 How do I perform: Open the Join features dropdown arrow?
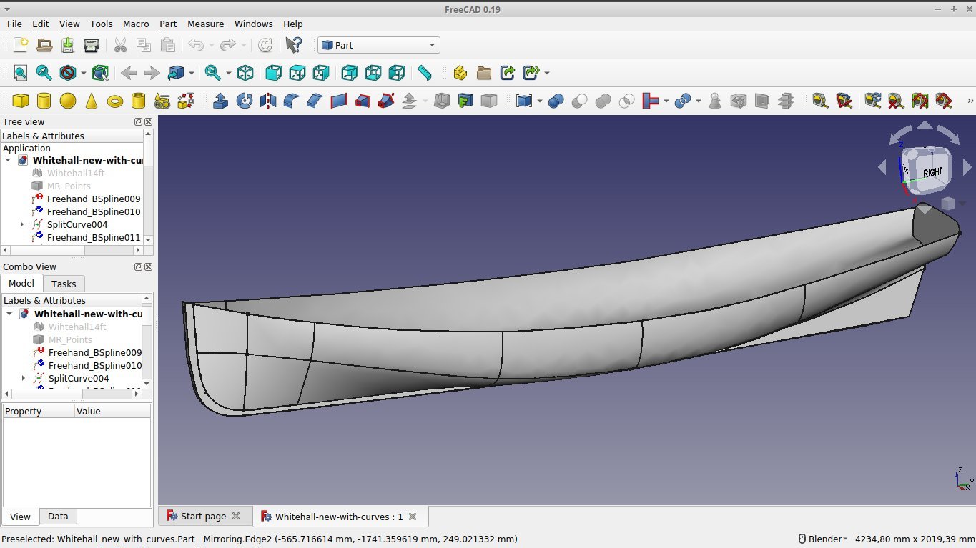[666, 101]
